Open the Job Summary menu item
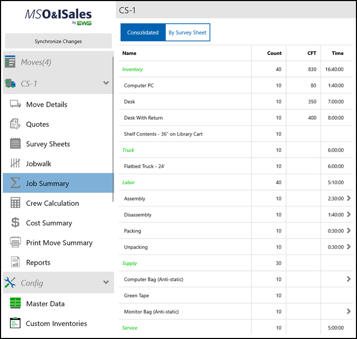This screenshot has height=339, width=357. 48,184
